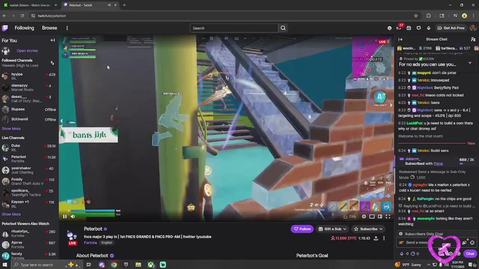The width and height of the screenshot is (479, 269).
Task: Open Task View on taskbar
Action: click(89, 265)
